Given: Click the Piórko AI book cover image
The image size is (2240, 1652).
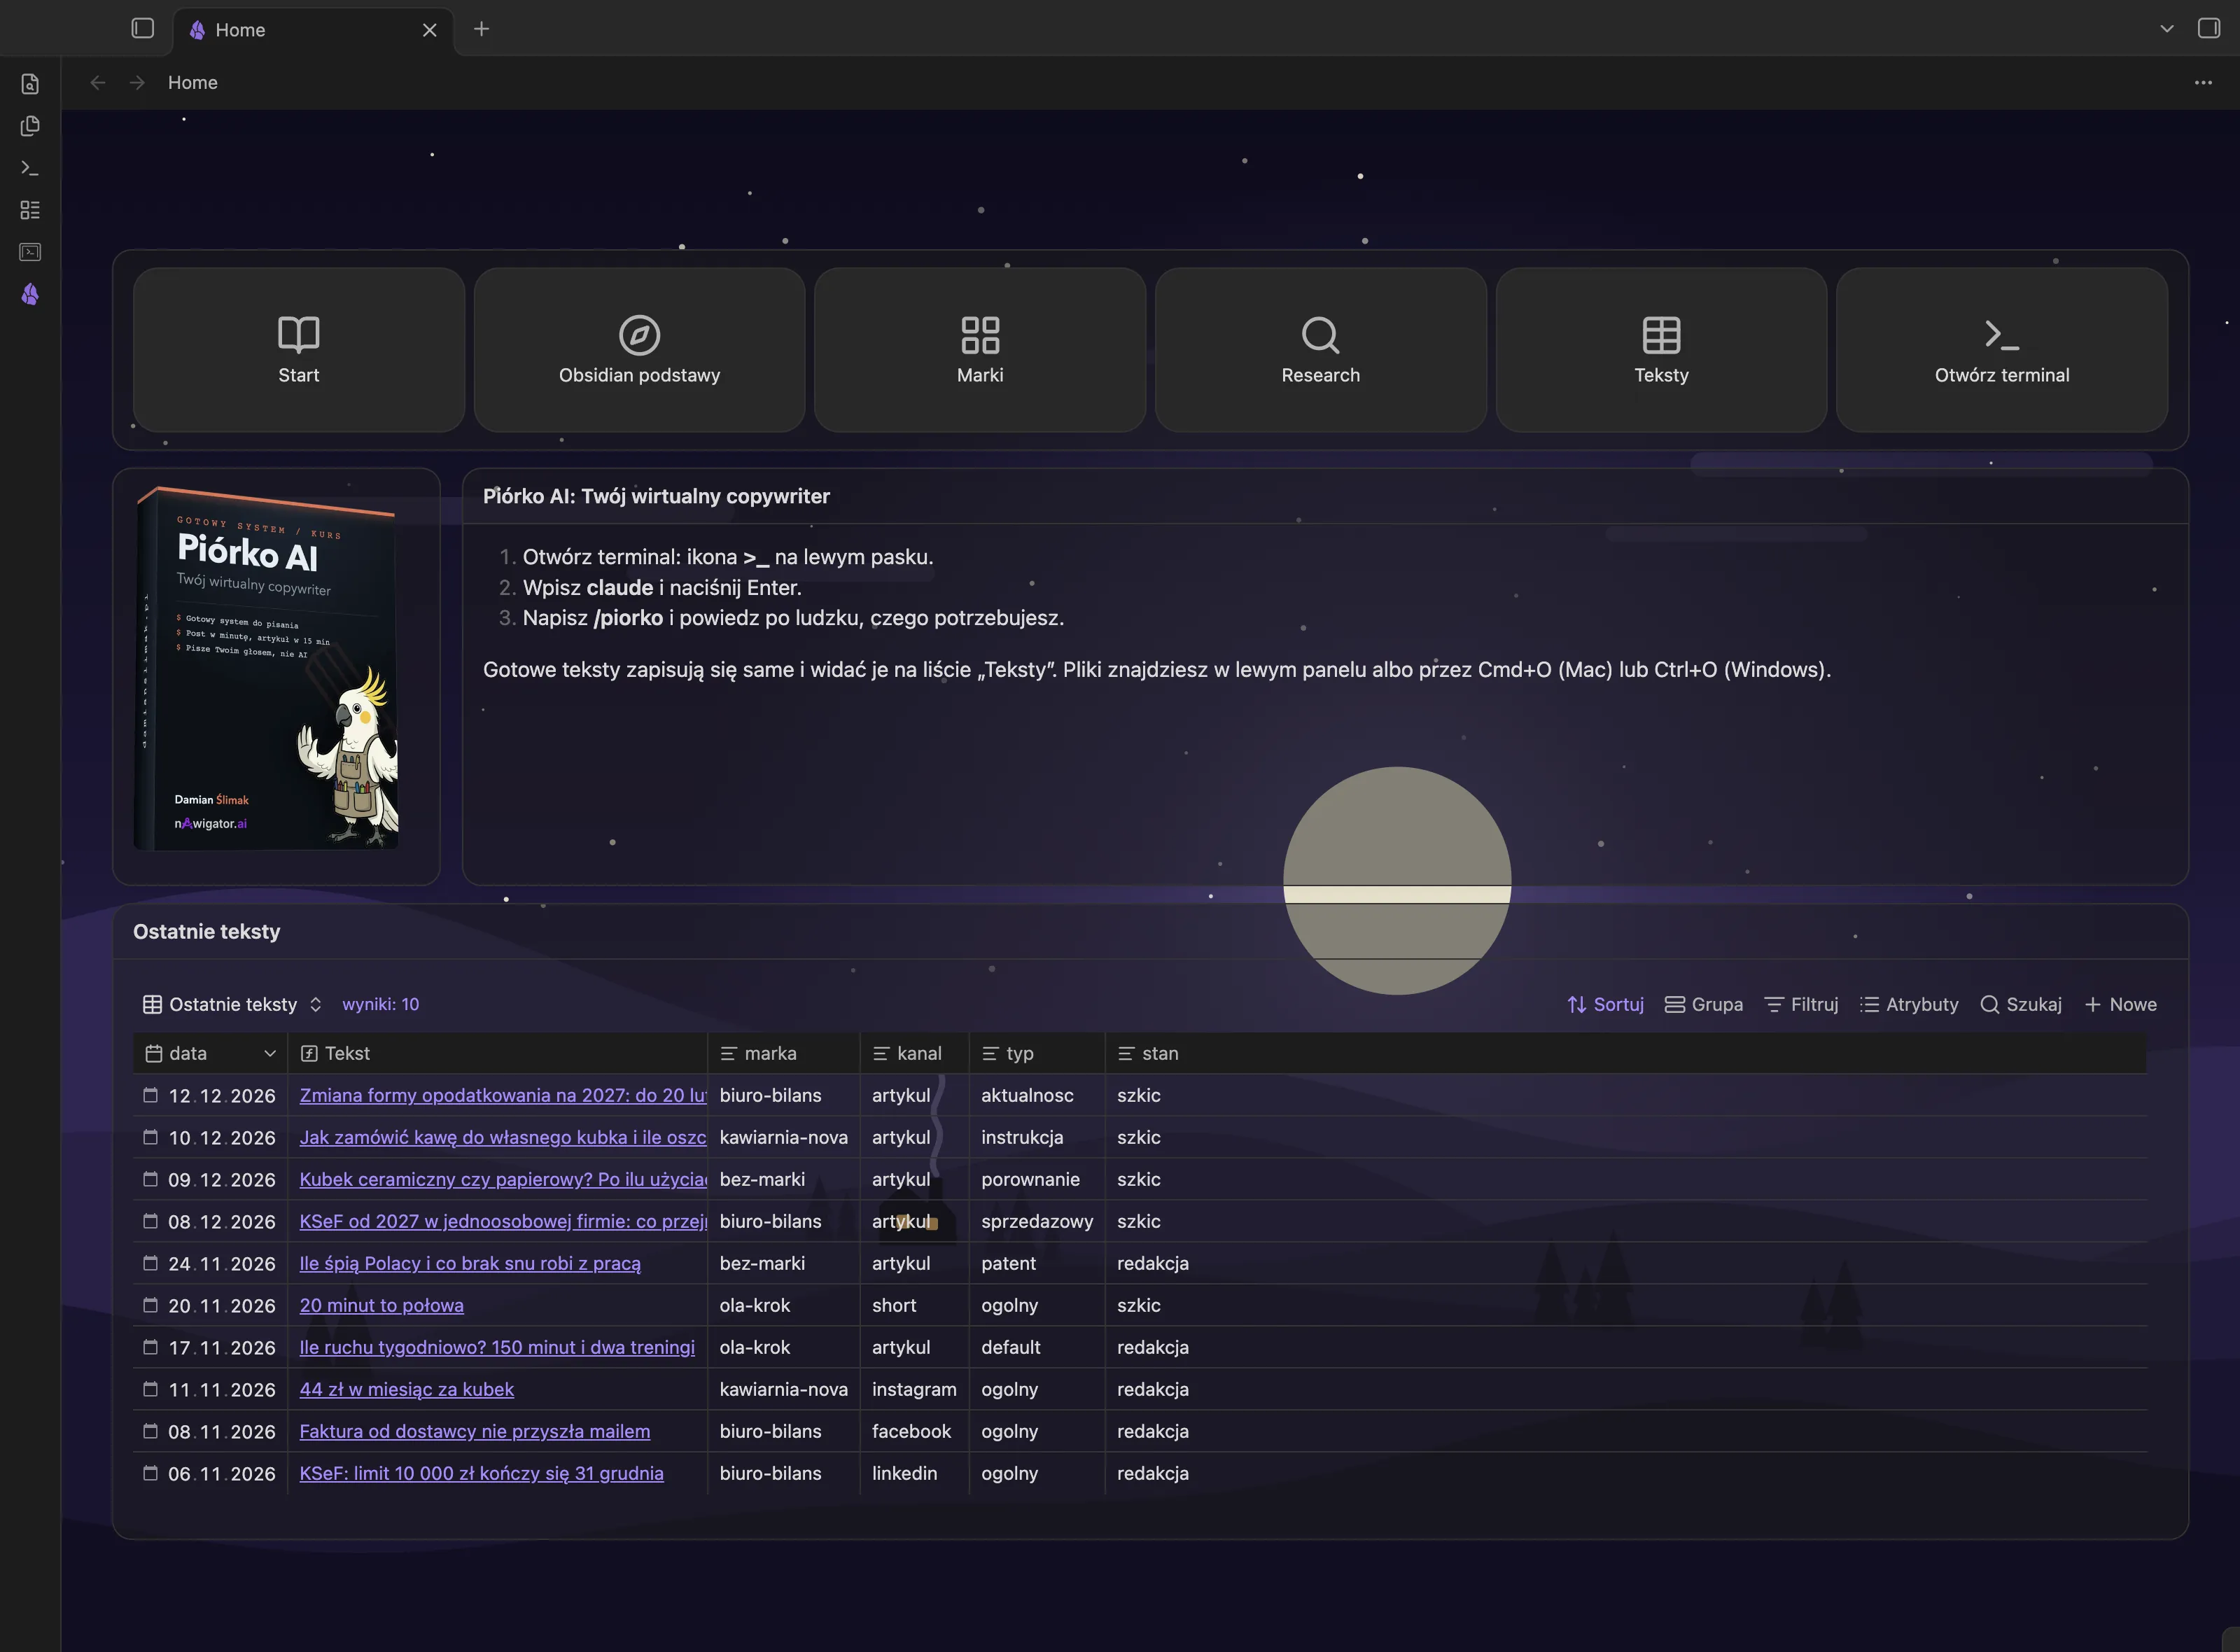Looking at the screenshot, I should coord(267,668).
